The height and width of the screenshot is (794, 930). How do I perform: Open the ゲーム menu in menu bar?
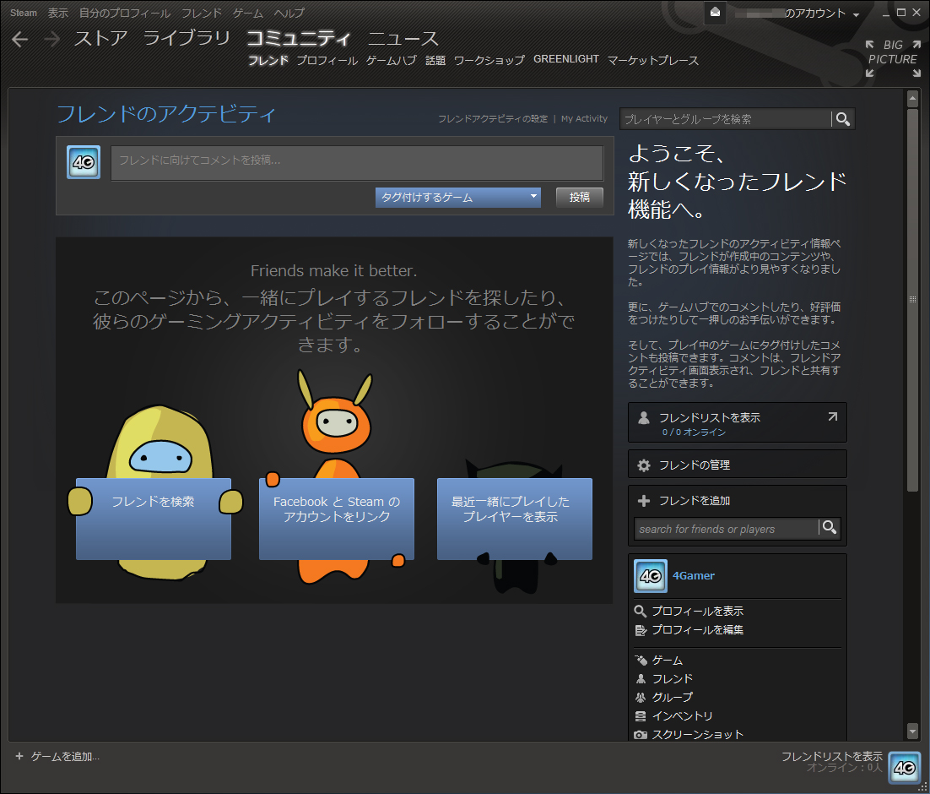click(x=247, y=13)
